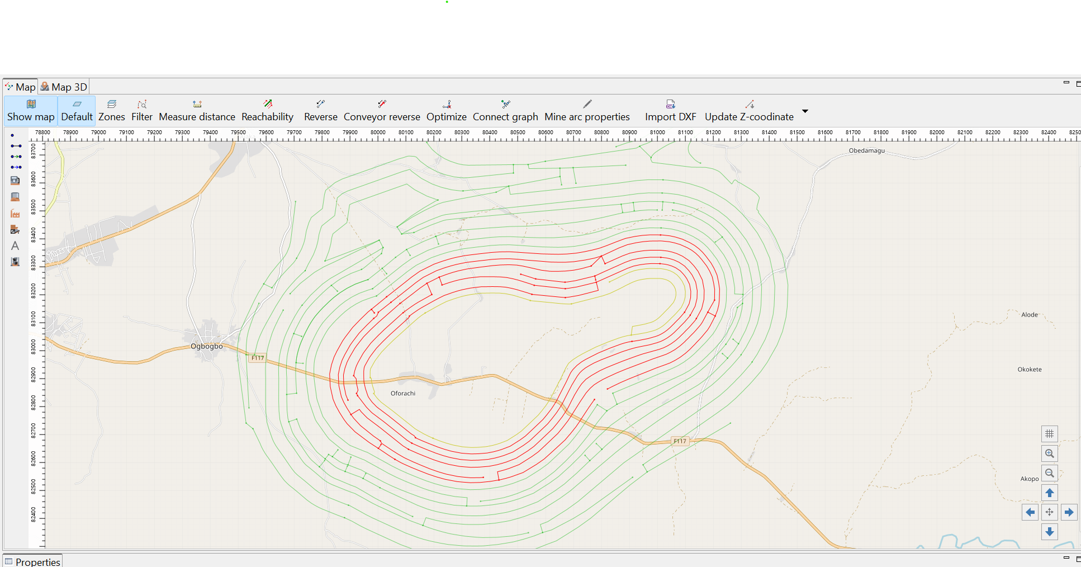Screen dimensions: 1081x567
Task: Open Mine arc properties
Action: point(587,111)
